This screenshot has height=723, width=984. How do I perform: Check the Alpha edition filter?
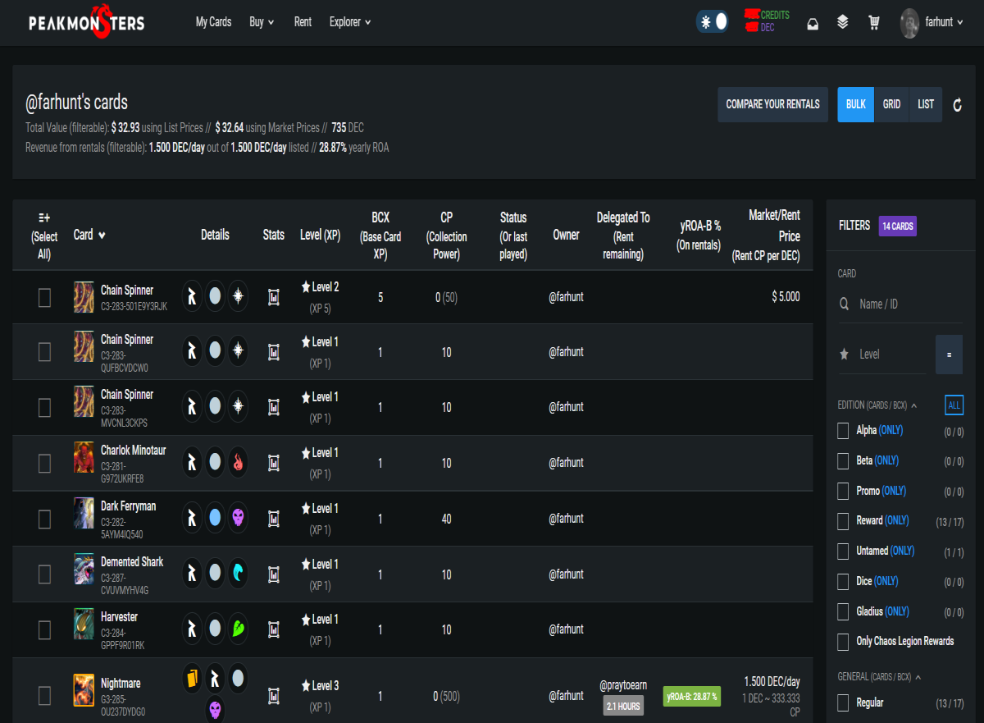(x=843, y=431)
